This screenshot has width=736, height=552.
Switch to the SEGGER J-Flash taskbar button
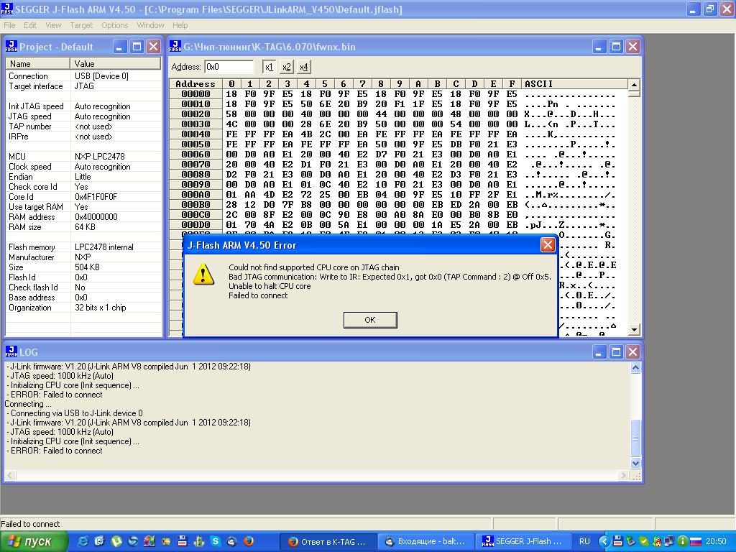point(523,542)
